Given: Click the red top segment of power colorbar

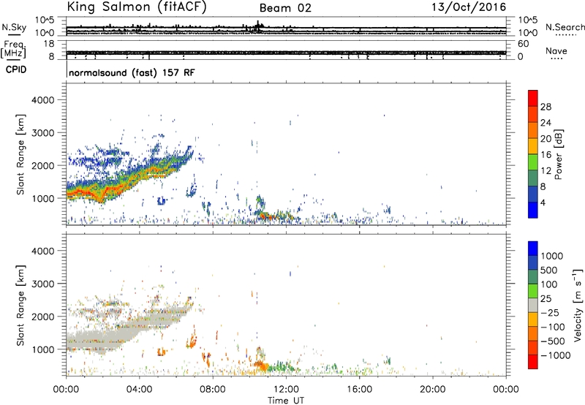Looking at the screenshot, I should (x=533, y=98).
